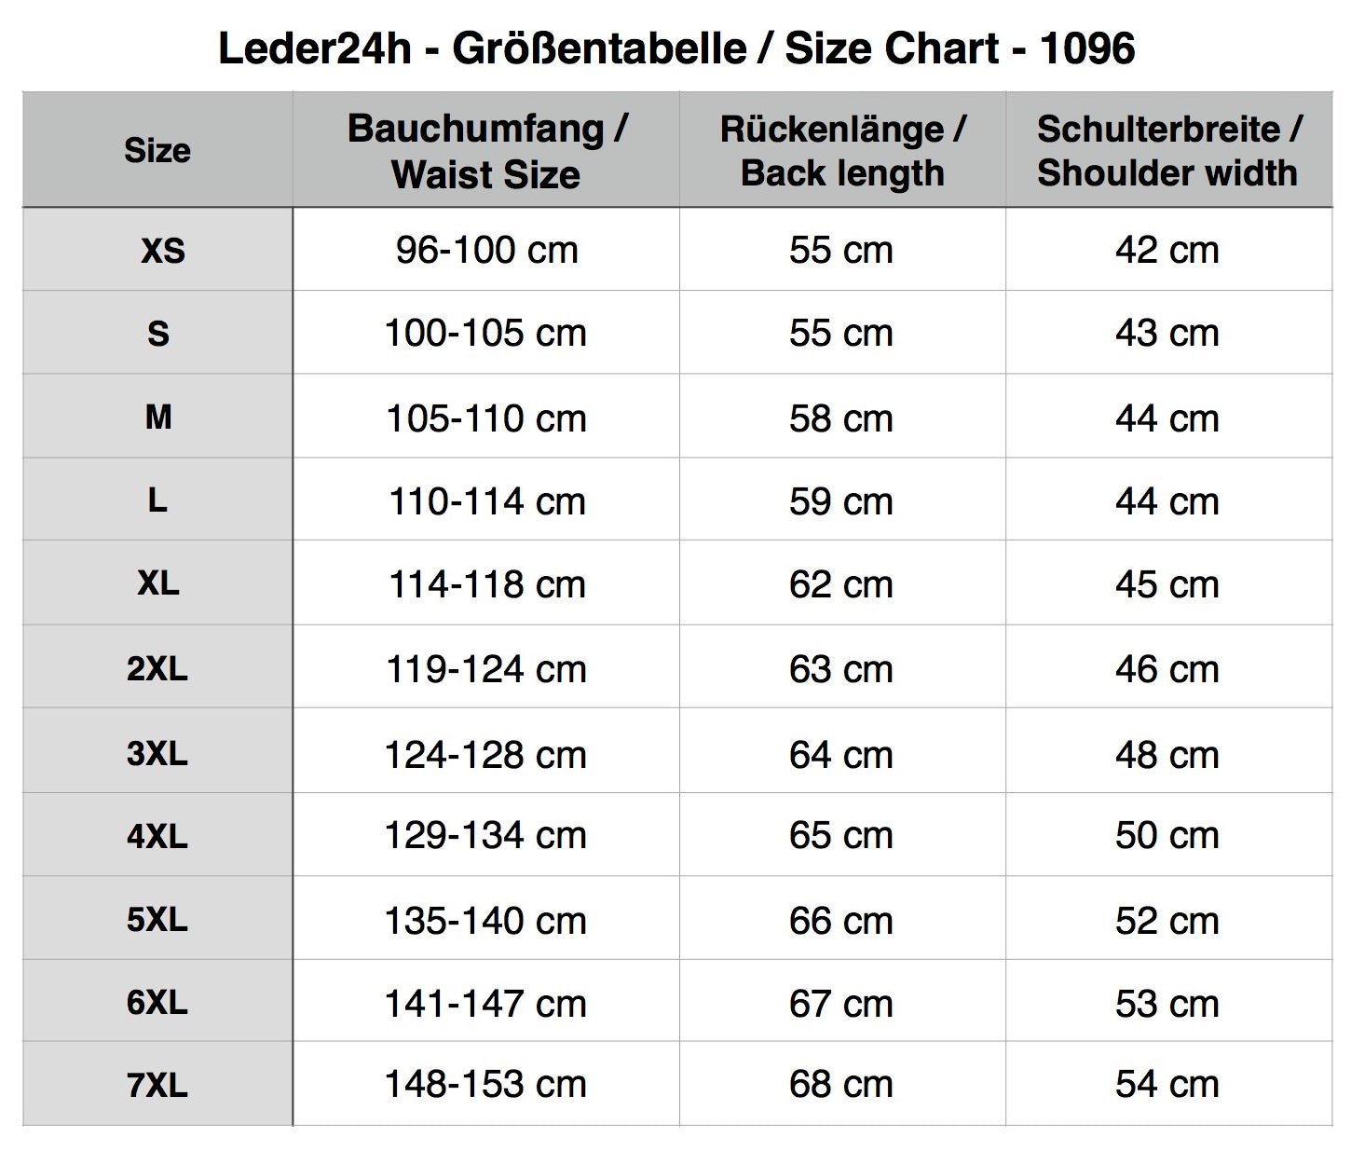Image resolution: width=1351 pixels, height=1151 pixels.
Task: Click 4XL back length 65 cm
Action: pyautogui.click(x=840, y=835)
